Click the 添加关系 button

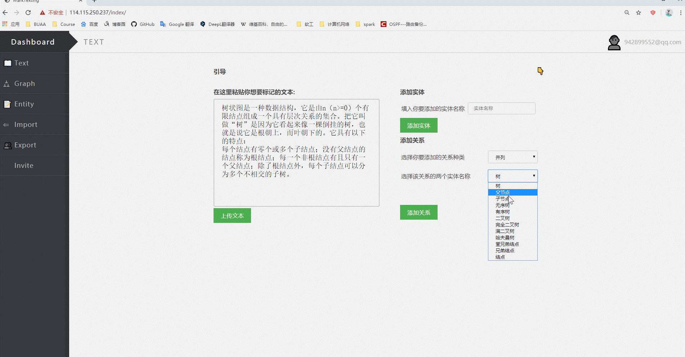419,212
